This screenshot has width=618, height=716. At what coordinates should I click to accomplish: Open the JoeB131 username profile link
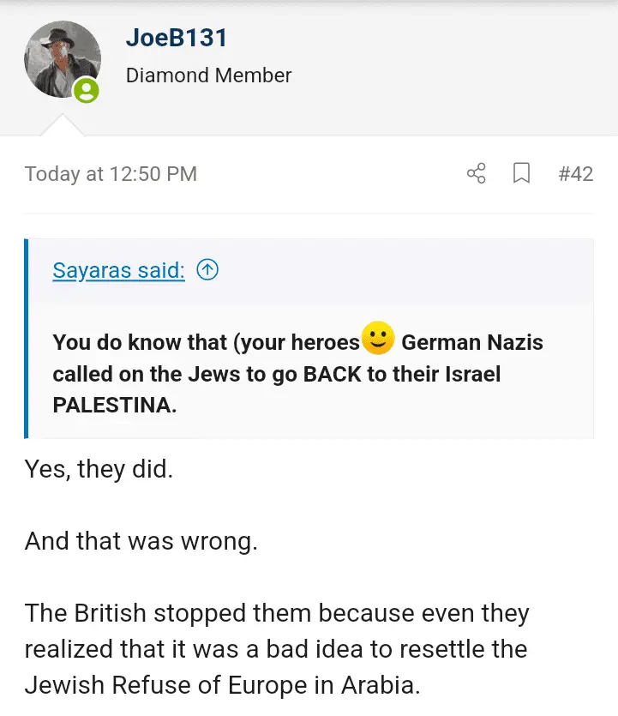tap(176, 38)
